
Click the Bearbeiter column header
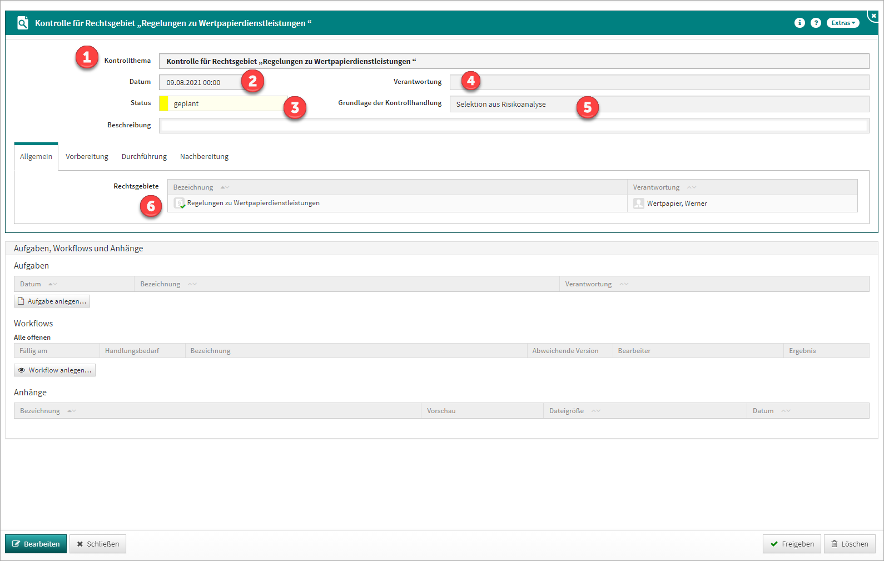click(698, 351)
